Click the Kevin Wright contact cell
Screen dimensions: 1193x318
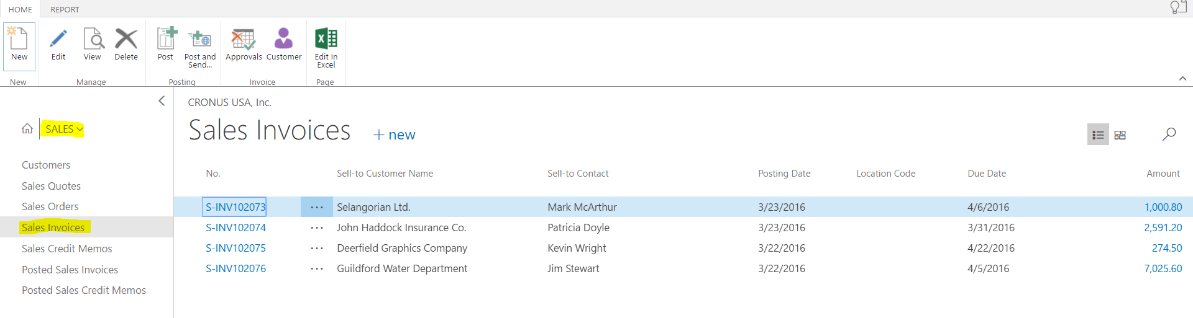pos(577,248)
